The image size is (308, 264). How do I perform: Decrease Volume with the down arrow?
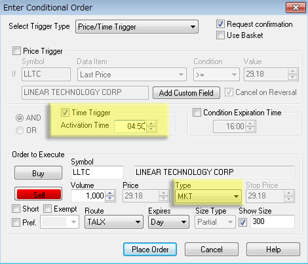click(x=110, y=198)
